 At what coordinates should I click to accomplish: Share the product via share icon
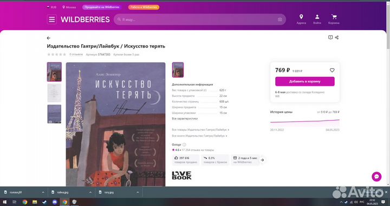pyautogui.click(x=336, y=37)
